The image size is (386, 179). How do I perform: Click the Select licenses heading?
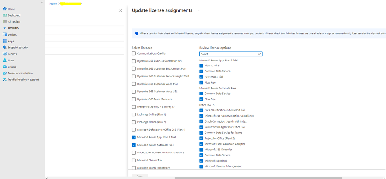(142, 48)
